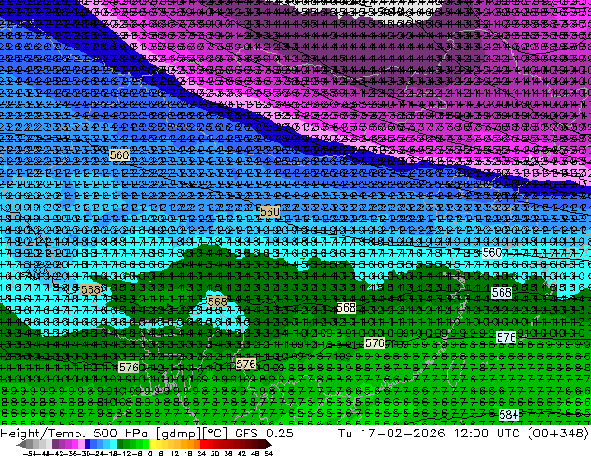Select the light pink legend swatch
Screen dimensions: 591x456
(x=81, y=445)
